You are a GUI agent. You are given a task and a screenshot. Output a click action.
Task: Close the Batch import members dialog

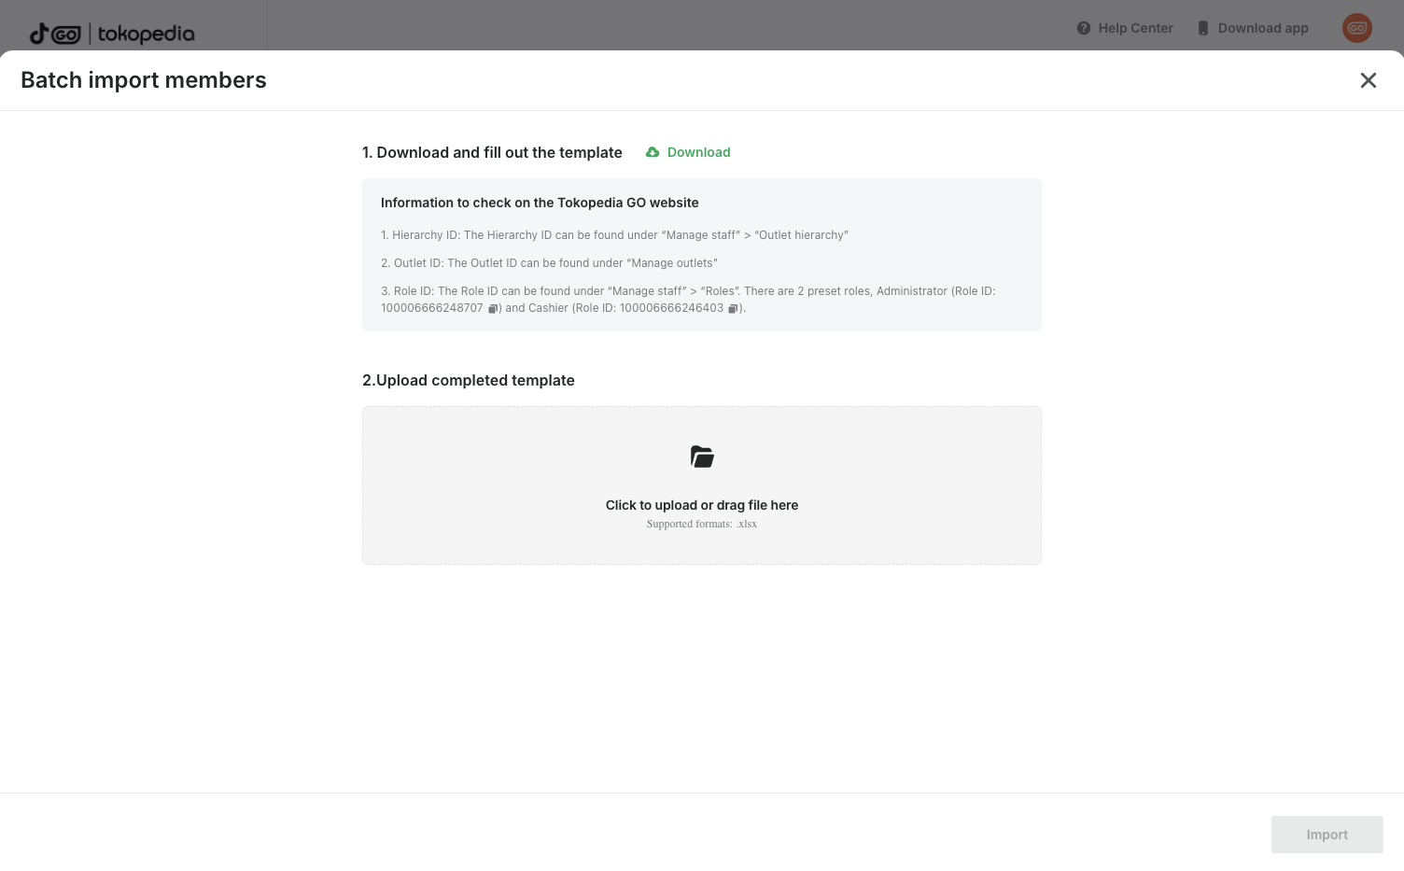point(1368,80)
